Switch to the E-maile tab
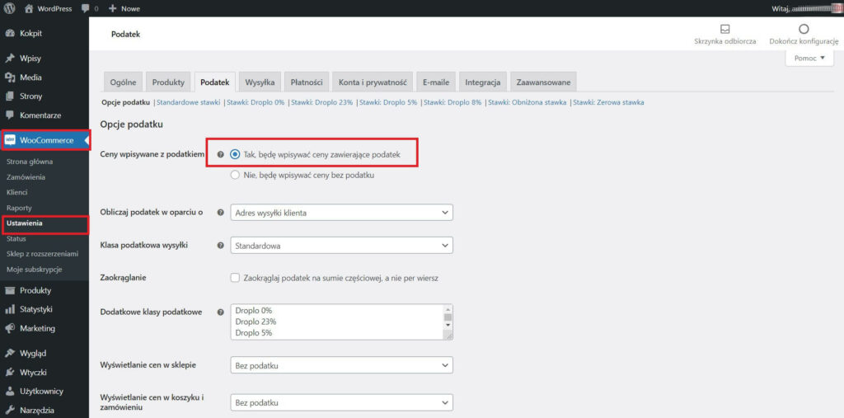 (436, 82)
